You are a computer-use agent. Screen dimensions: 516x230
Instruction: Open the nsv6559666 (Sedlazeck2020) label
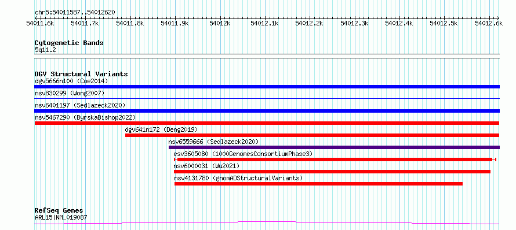[x=213, y=142]
